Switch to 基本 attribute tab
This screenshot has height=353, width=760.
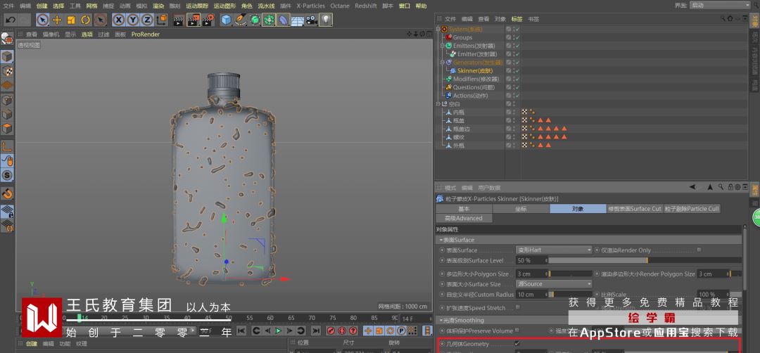[464, 209]
